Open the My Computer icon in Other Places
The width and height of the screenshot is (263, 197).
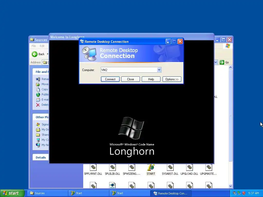point(38,140)
